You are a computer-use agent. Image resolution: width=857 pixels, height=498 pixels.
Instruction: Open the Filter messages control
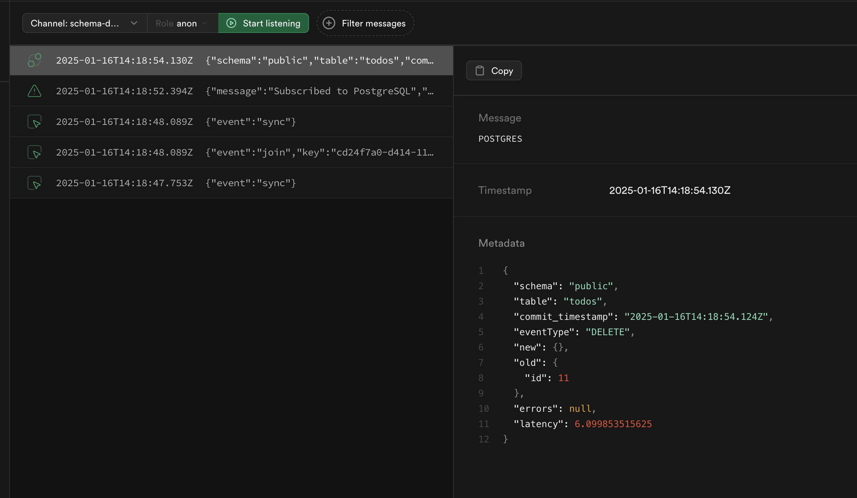(365, 23)
